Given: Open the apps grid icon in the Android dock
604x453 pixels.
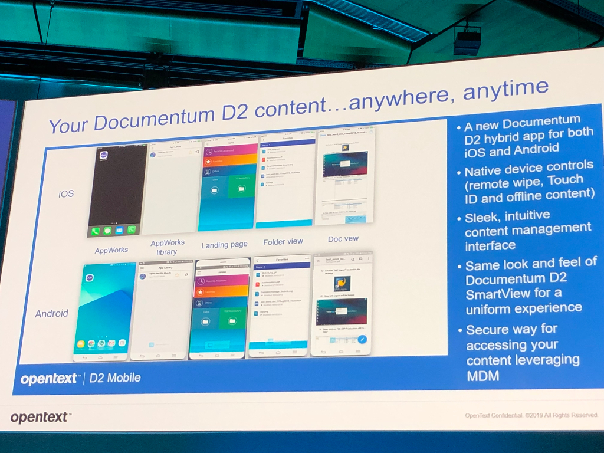Looking at the screenshot, I should coord(122,343).
